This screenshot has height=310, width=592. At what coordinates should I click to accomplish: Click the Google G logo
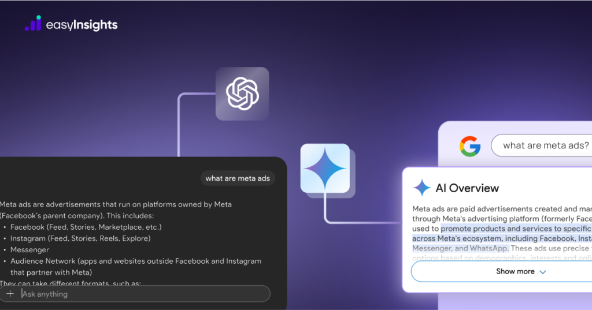click(x=470, y=146)
